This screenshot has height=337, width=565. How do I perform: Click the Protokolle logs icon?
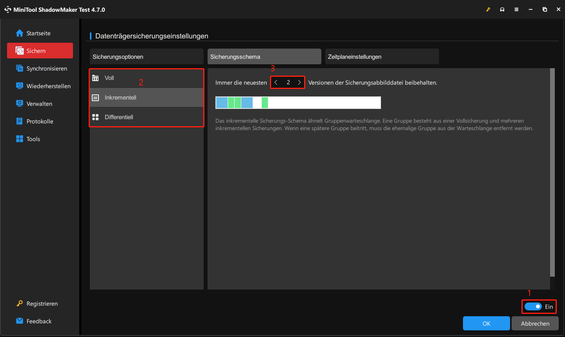tap(20, 121)
